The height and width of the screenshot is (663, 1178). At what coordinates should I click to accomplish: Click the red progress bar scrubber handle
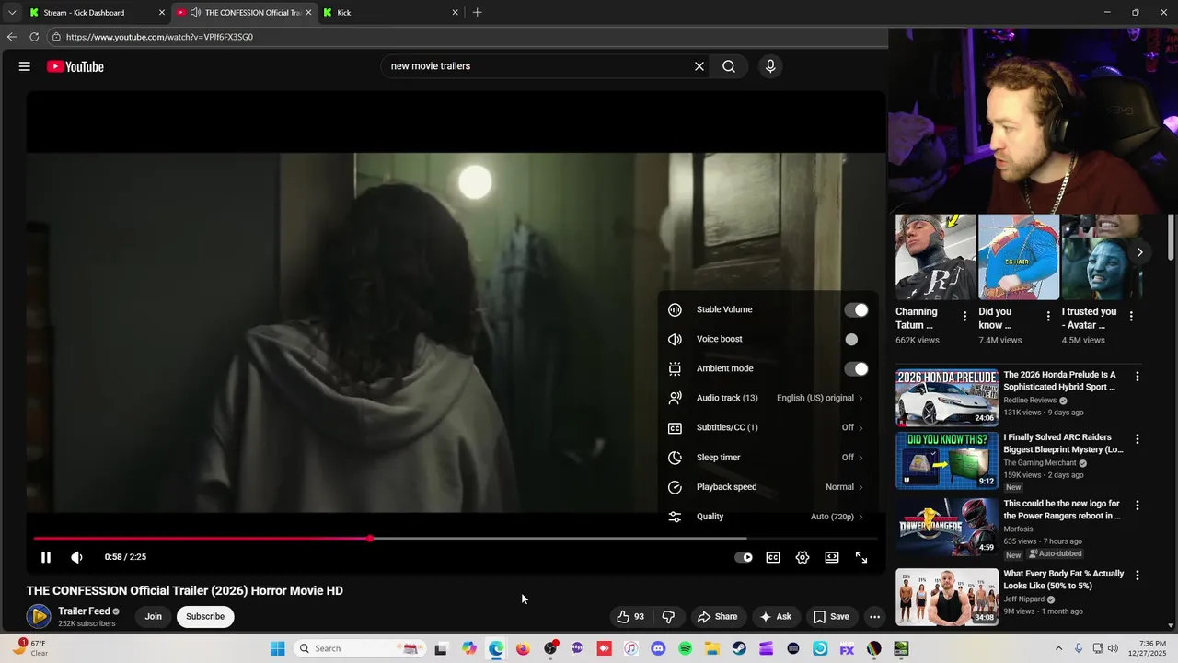click(370, 539)
